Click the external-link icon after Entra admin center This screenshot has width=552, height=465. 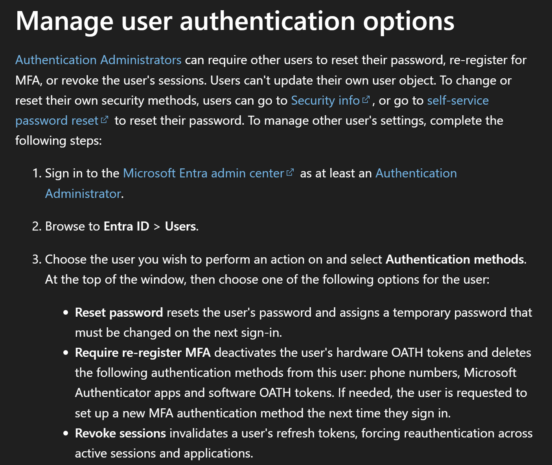click(x=290, y=173)
